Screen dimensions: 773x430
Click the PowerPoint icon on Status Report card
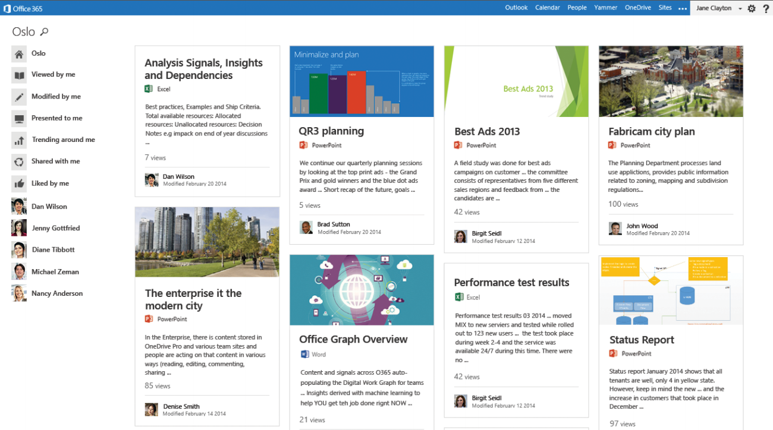pos(613,353)
